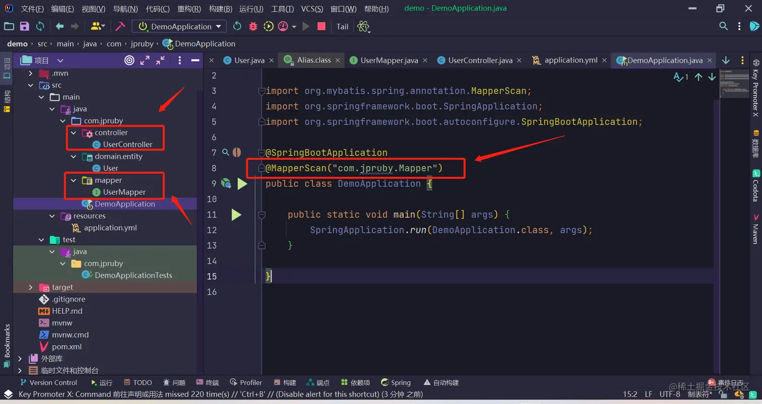This screenshot has width=762, height=404.
Task: Open project panel options three-dot menu
Action: pyautogui.click(x=180, y=60)
